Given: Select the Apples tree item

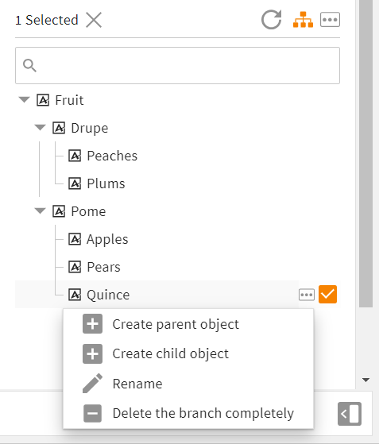Looking at the screenshot, I should tap(99, 239).
